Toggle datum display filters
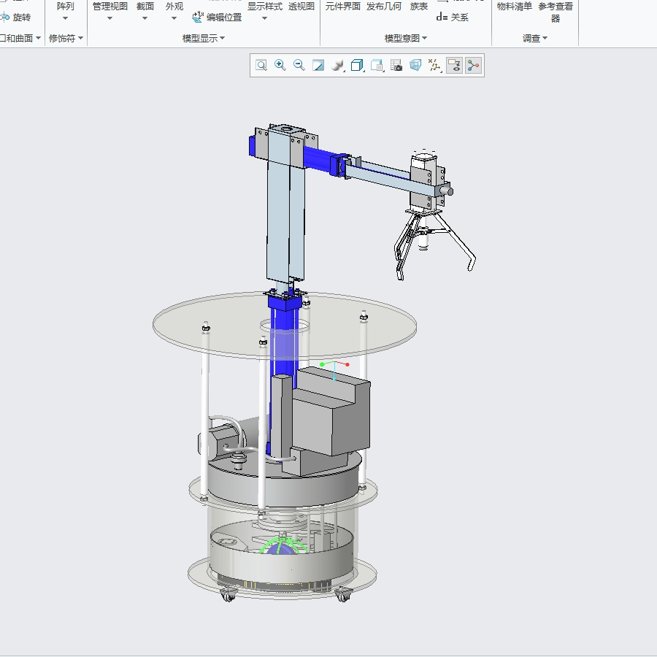 click(435, 66)
